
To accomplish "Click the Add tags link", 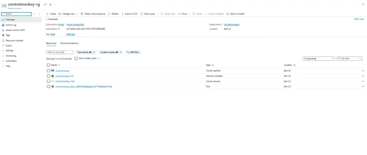I will (x=71, y=34).
